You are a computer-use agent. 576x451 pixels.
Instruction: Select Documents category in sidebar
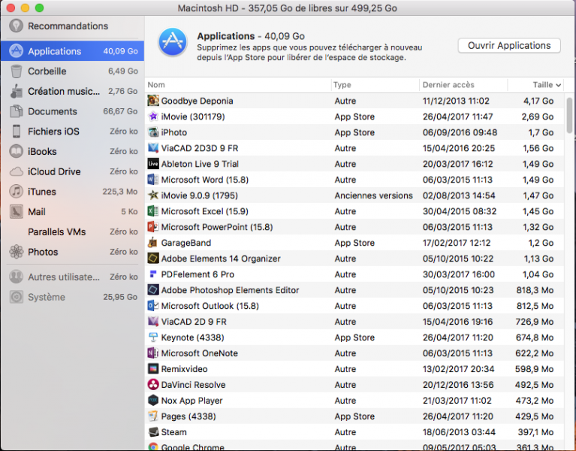point(72,111)
